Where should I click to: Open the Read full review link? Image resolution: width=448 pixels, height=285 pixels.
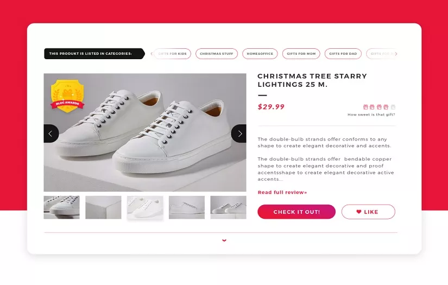coord(282,192)
